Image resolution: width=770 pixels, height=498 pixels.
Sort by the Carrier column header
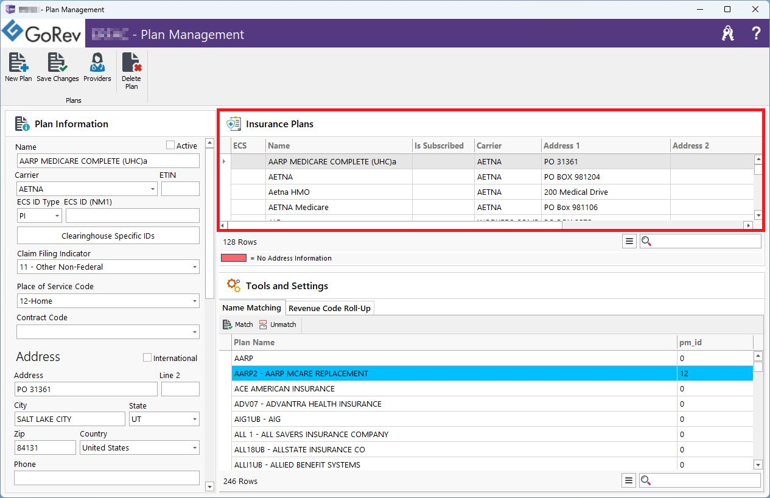(x=508, y=146)
